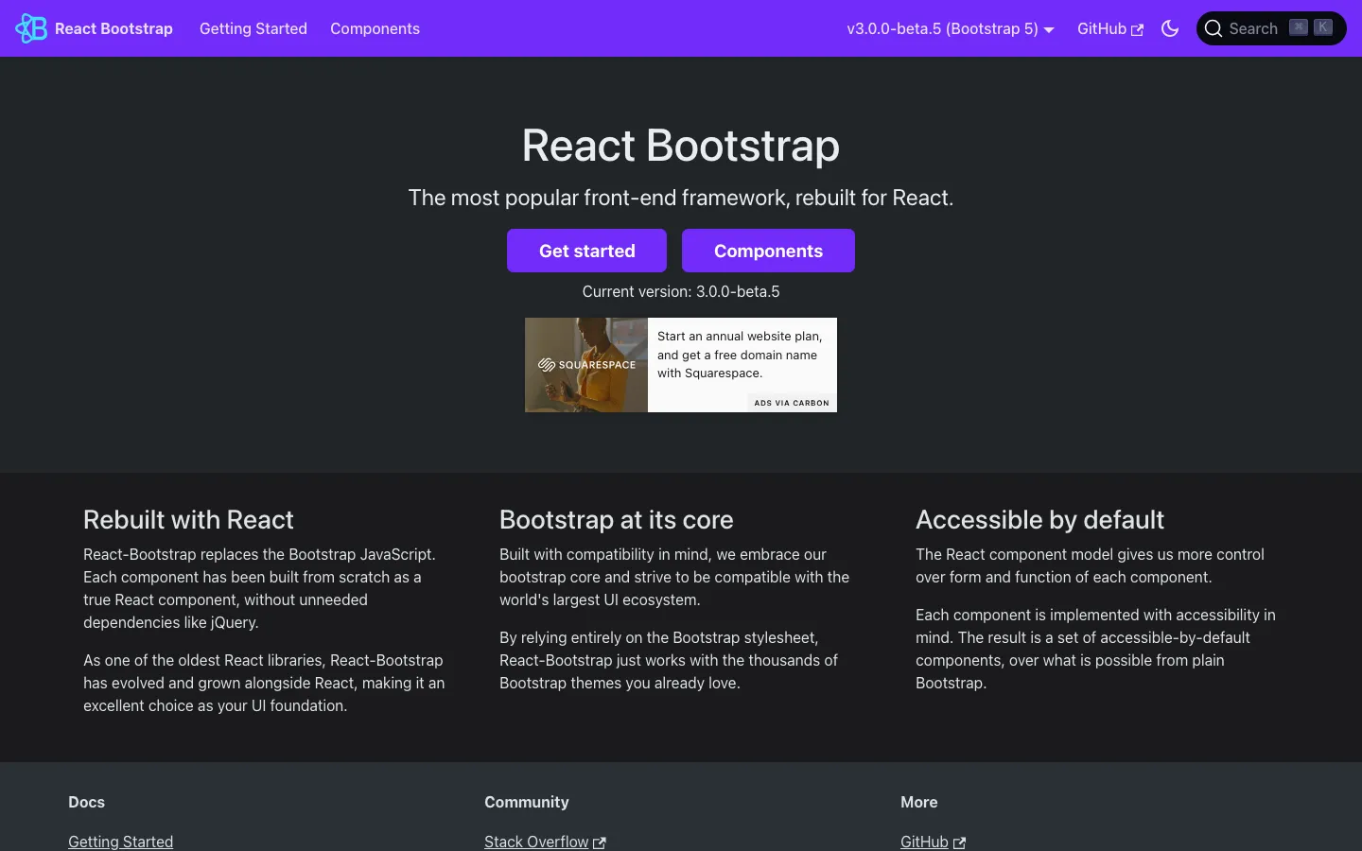Click the 'Docs' footer heading

[86, 802]
